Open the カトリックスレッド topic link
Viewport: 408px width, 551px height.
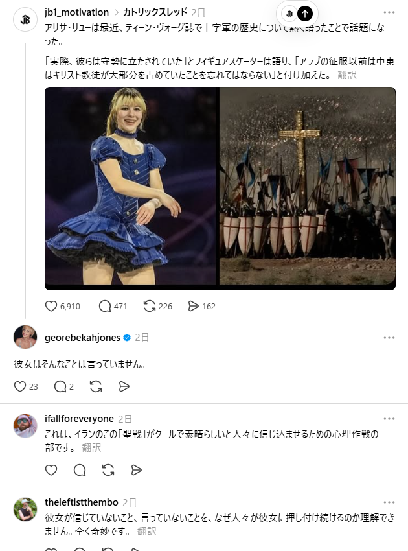pos(155,12)
